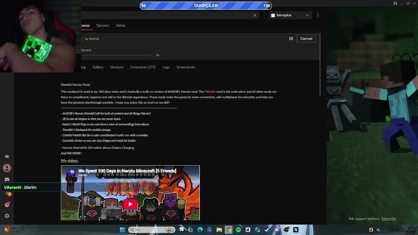Click the 'Traveller's Backpack for mobile storage' line

click(86, 130)
